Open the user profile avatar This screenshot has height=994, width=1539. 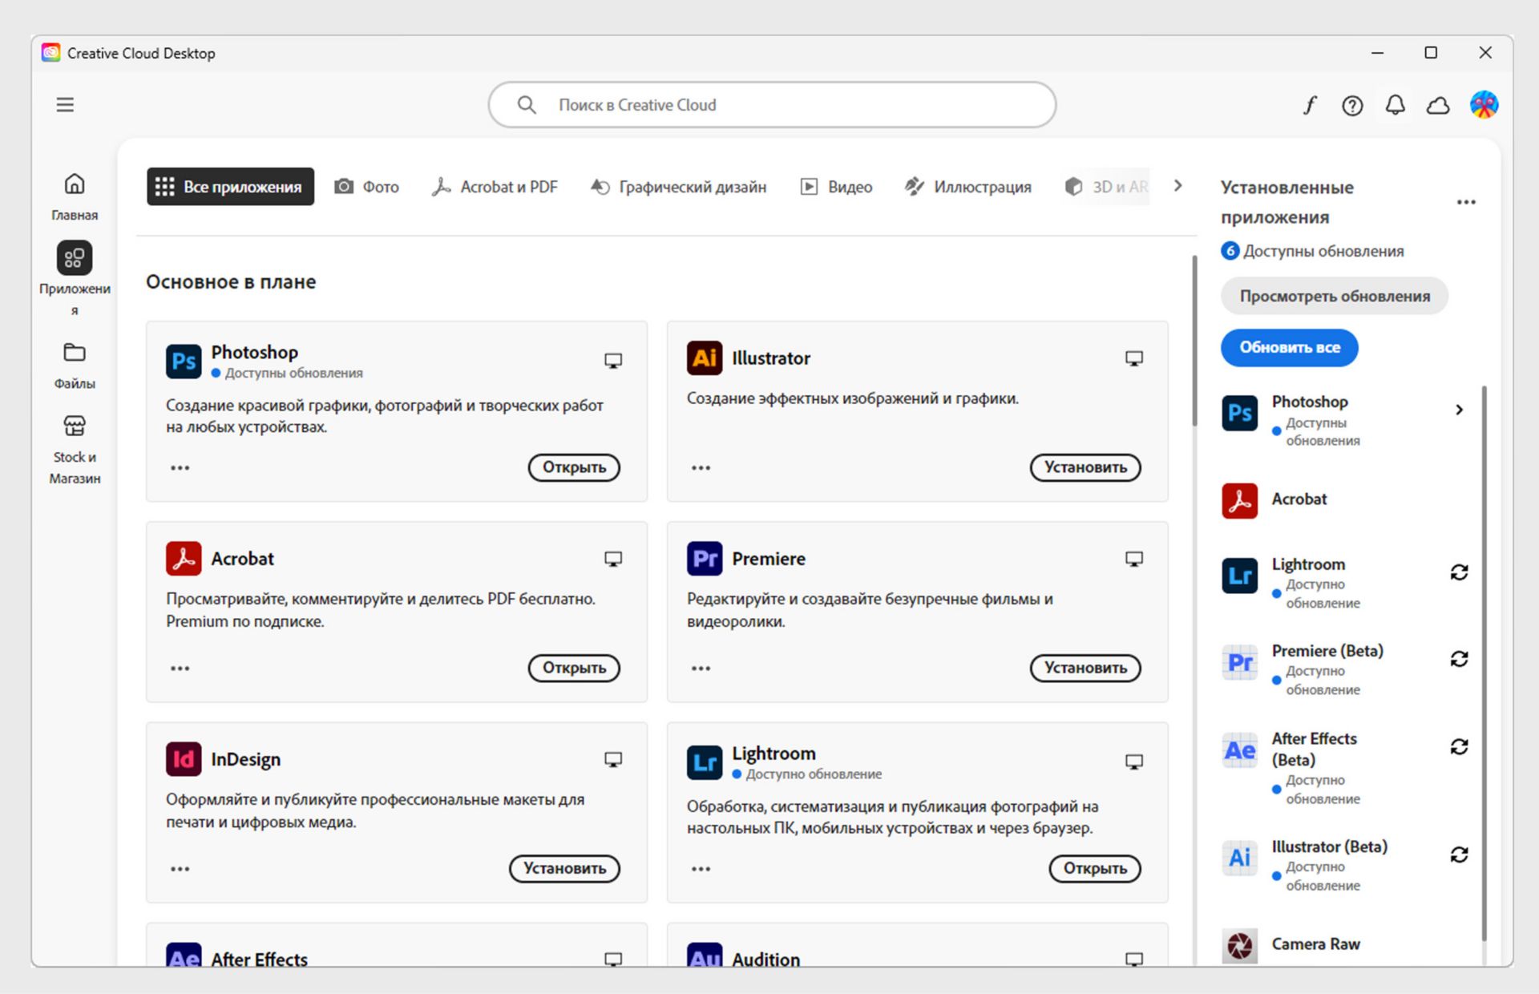tap(1484, 105)
